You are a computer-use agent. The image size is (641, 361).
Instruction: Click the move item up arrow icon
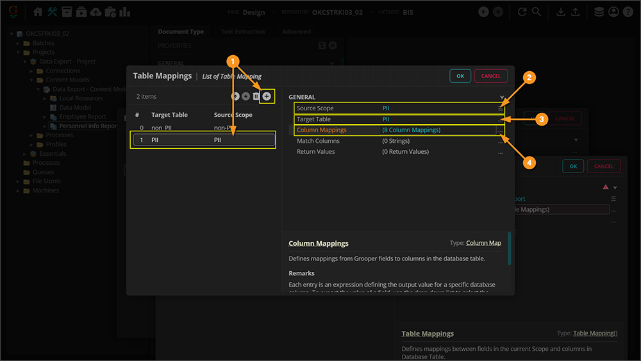click(x=235, y=96)
